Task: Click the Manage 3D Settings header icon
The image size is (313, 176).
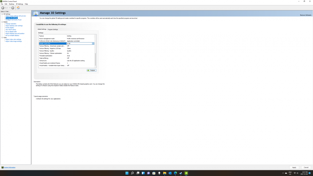Action: (36, 13)
